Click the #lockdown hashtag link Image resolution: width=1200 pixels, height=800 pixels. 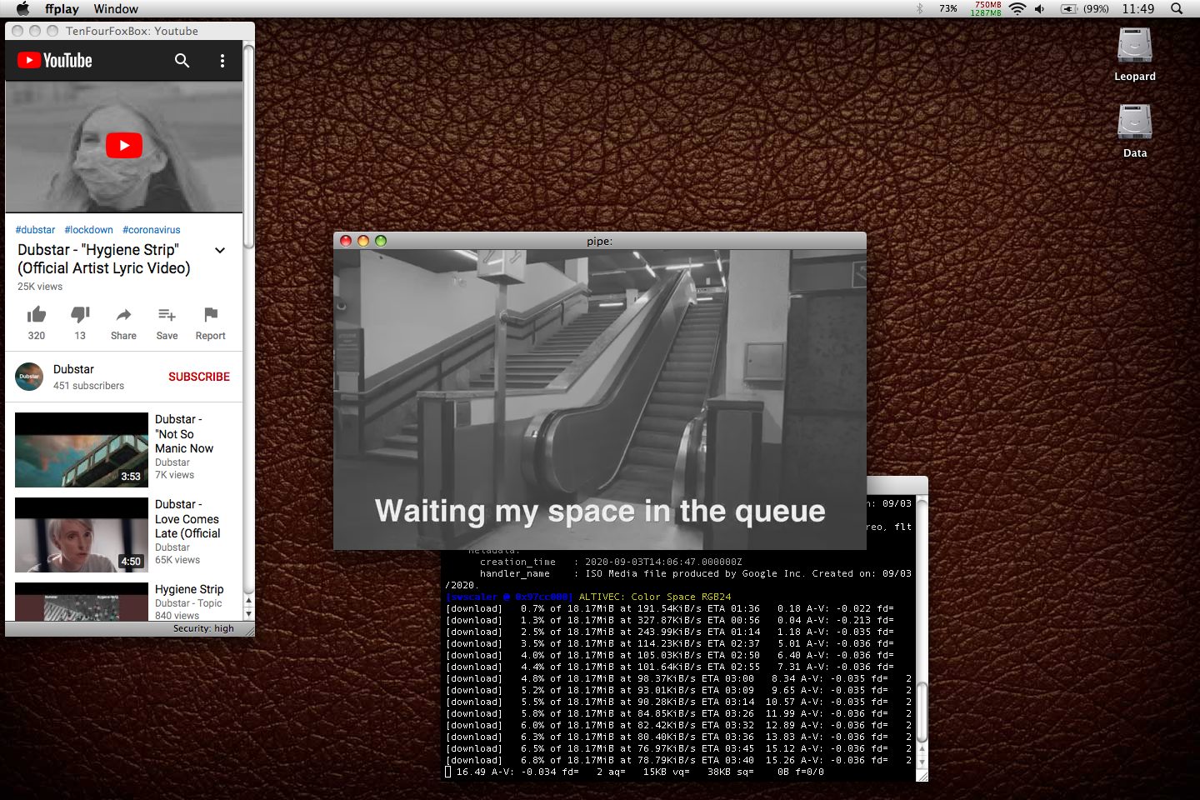pyautogui.click(x=88, y=230)
